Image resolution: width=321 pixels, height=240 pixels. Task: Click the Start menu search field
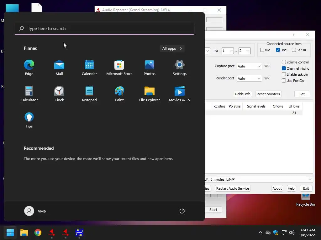[x=104, y=28]
